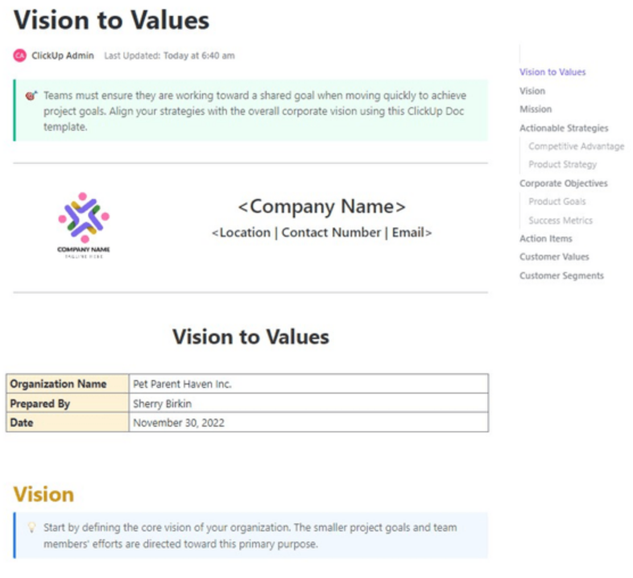Navigate to Corporate Objectives in outline

[x=563, y=183]
